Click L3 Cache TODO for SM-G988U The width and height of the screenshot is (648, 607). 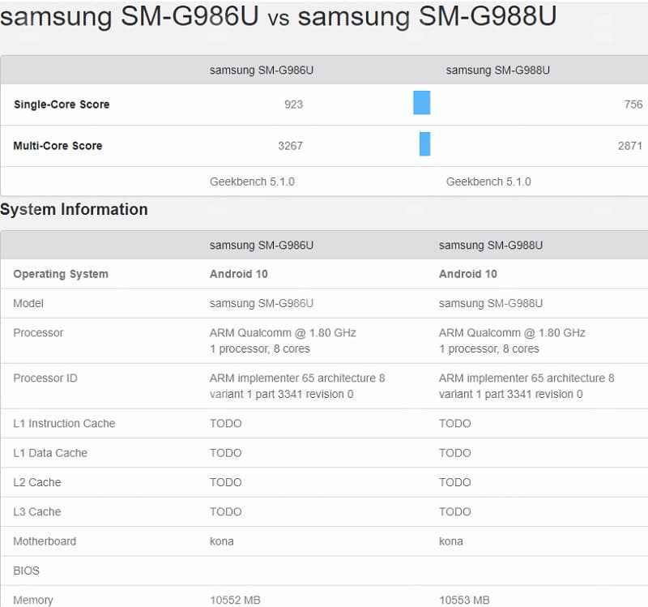tap(455, 511)
